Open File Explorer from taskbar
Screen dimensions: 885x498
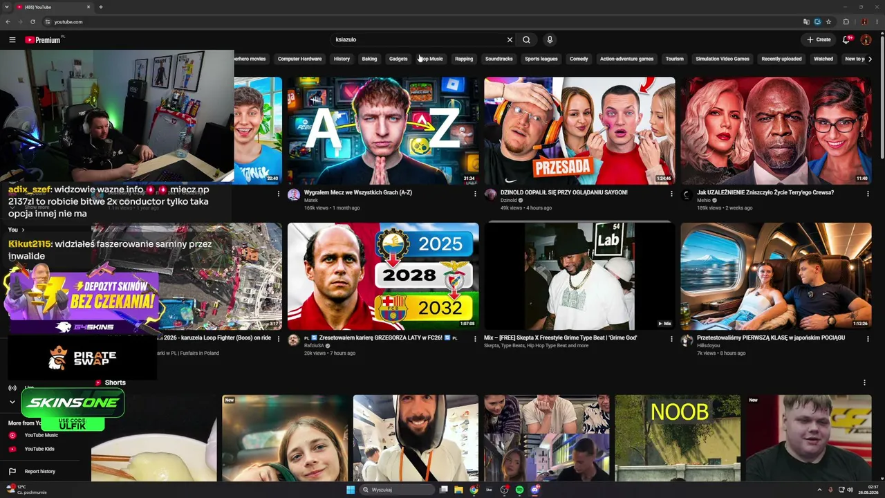pos(458,490)
